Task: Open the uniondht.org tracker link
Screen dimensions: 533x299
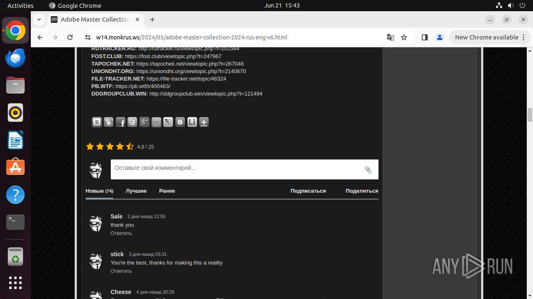Action: [191, 71]
